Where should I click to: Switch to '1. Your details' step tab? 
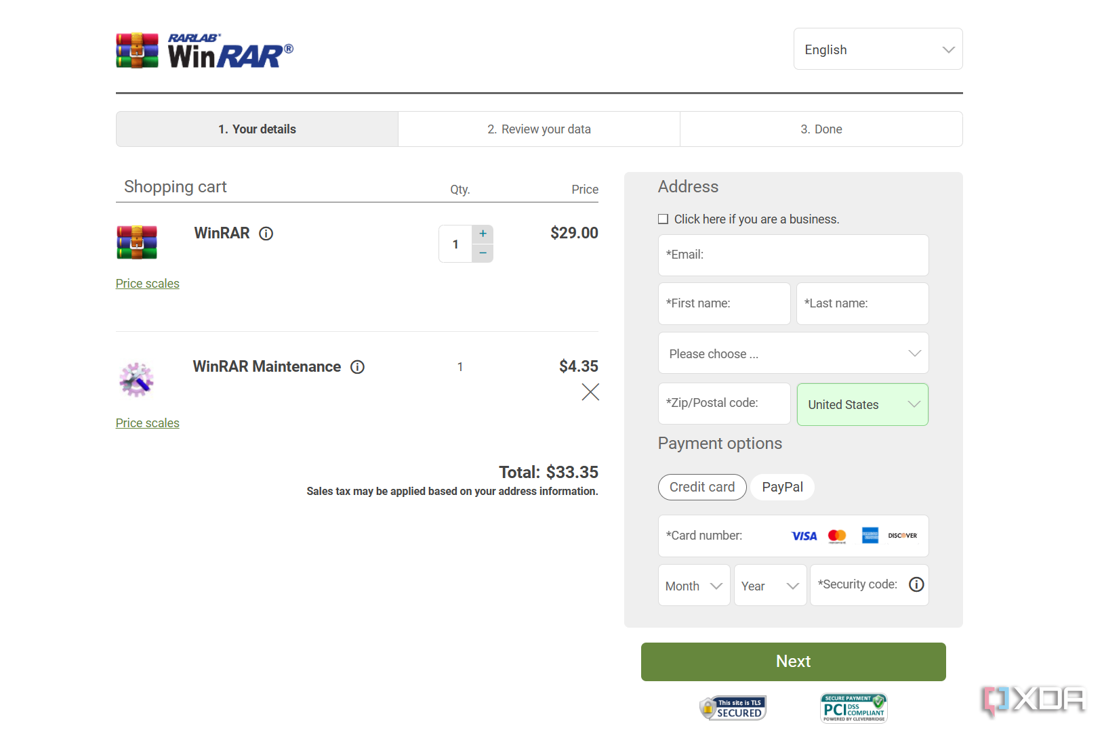[x=257, y=129]
